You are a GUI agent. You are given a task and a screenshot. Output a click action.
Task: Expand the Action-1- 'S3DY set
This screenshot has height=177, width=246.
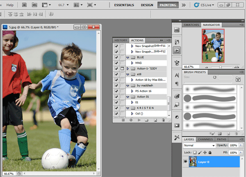[x=128, y=68]
